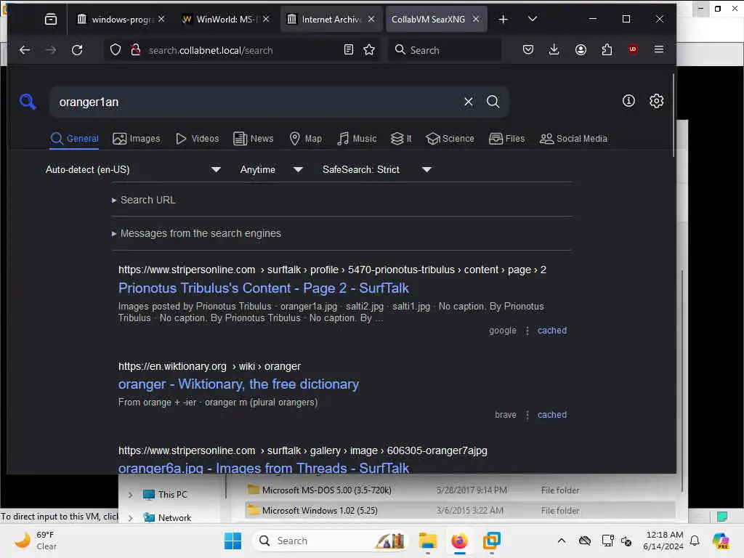744x558 pixels.
Task: Open the Firefox hamburger application menu
Action: click(659, 49)
